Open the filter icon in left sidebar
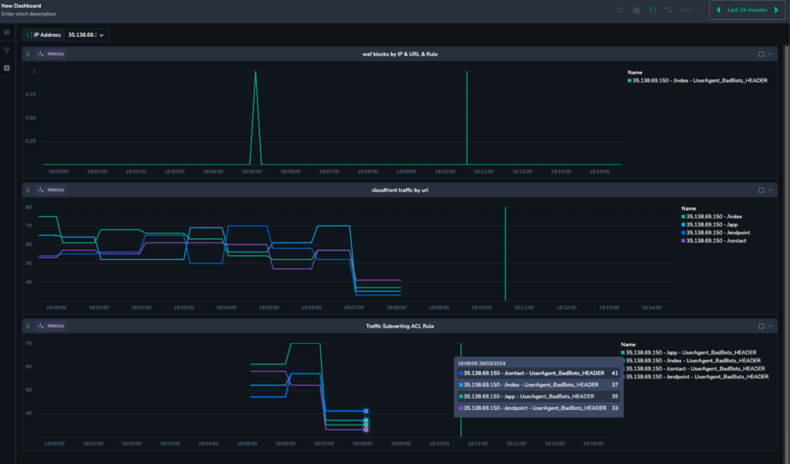 coord(7,50)
